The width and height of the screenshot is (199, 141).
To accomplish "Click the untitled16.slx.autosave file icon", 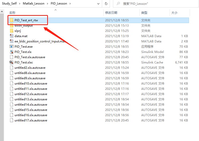I will pos(12,115).
